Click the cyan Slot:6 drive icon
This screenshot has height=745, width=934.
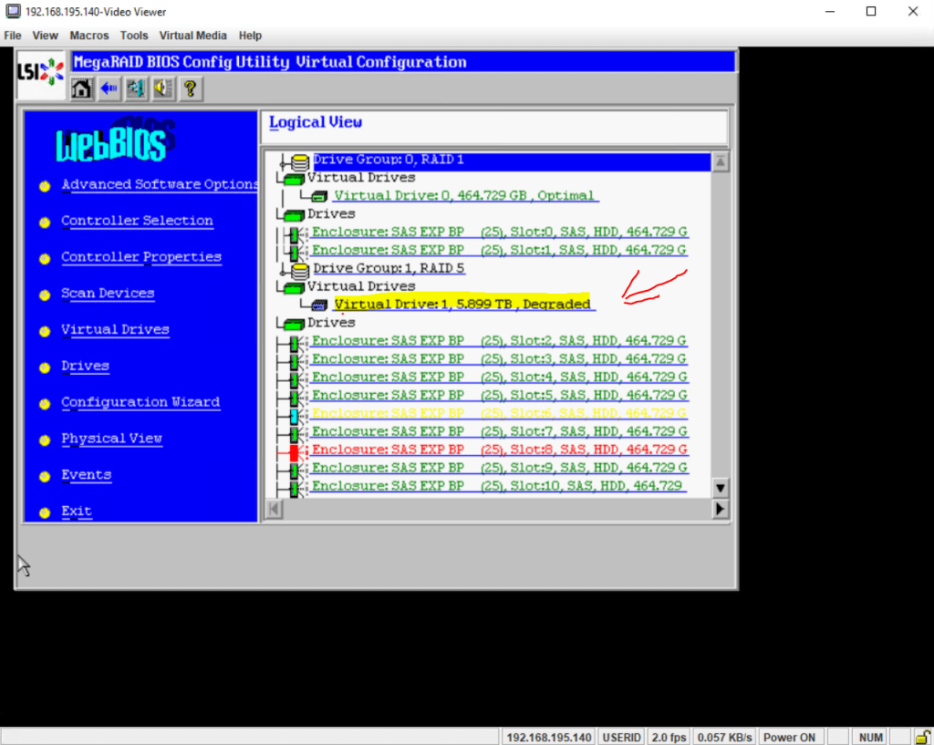(x=295, y=416)
